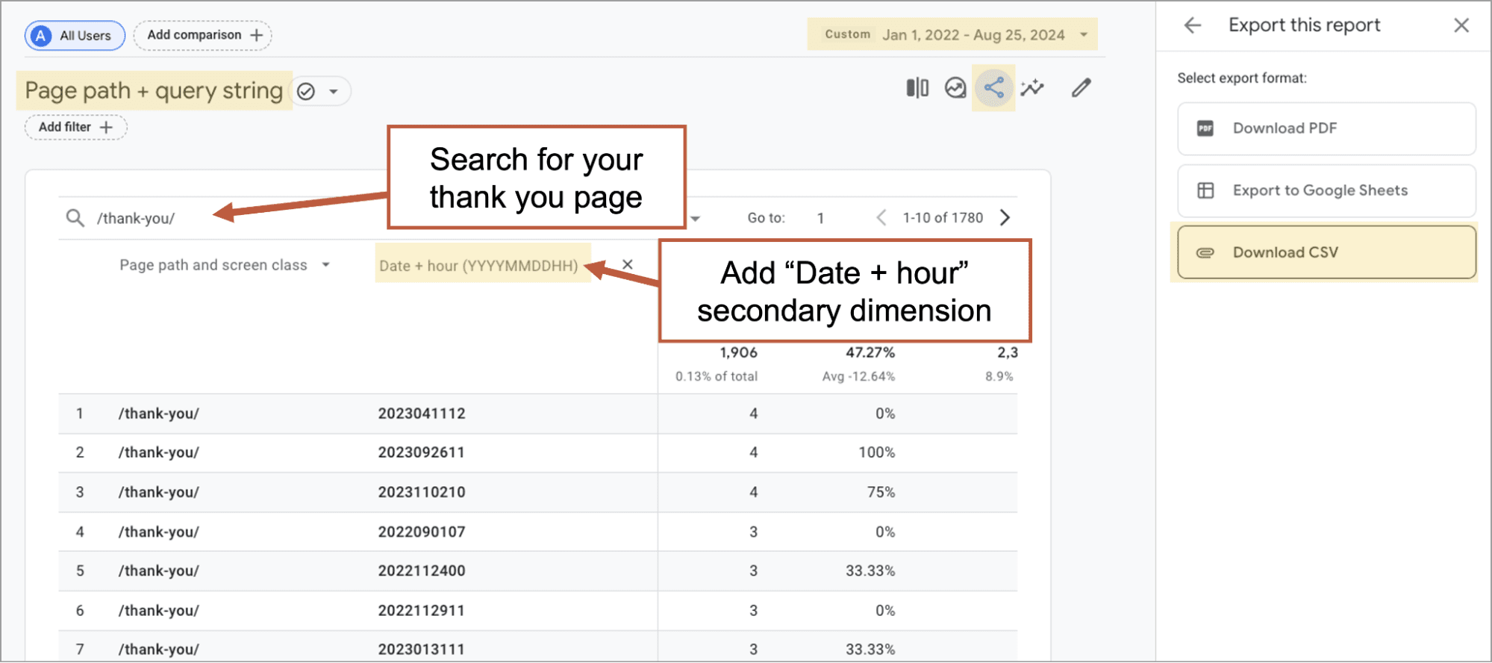The image size is (1492, 663).
Task: Open the Page path and screen class dropdown
Action: 225,265
